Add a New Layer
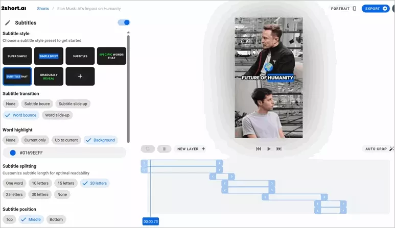This screenshot has width=395, height=228. [x=191, y=149]
